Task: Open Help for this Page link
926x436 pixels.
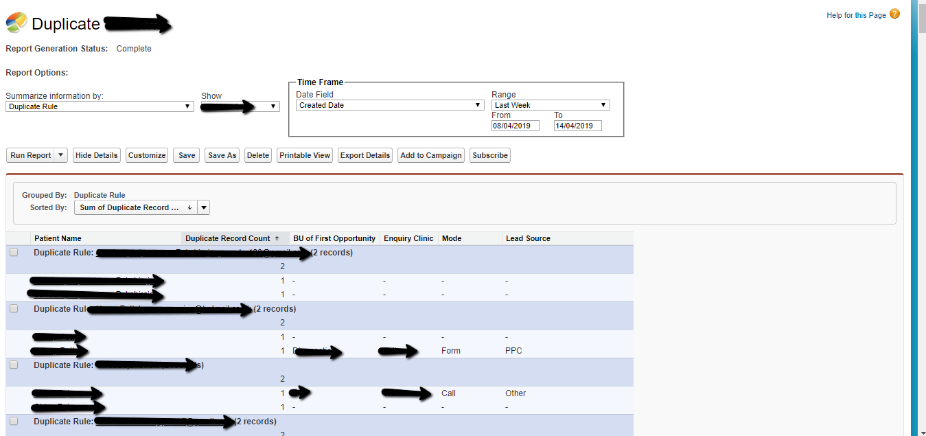Action: (856, 15)
